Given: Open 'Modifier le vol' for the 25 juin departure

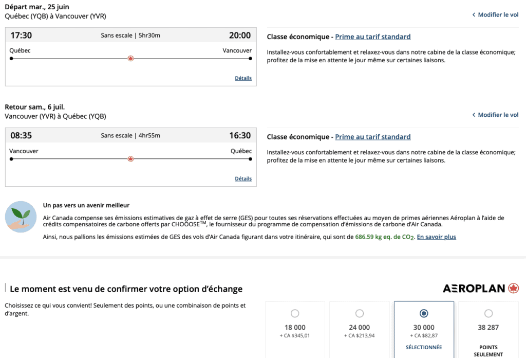Looking at the screenshot, I should coord(498,15).
